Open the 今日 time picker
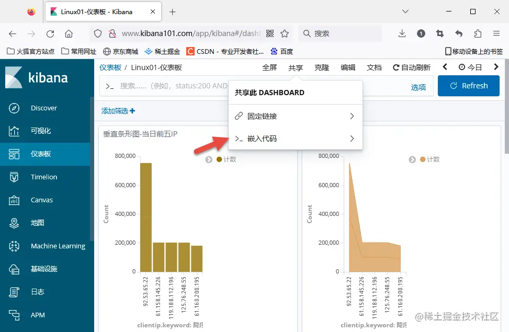 pos(470,67)
